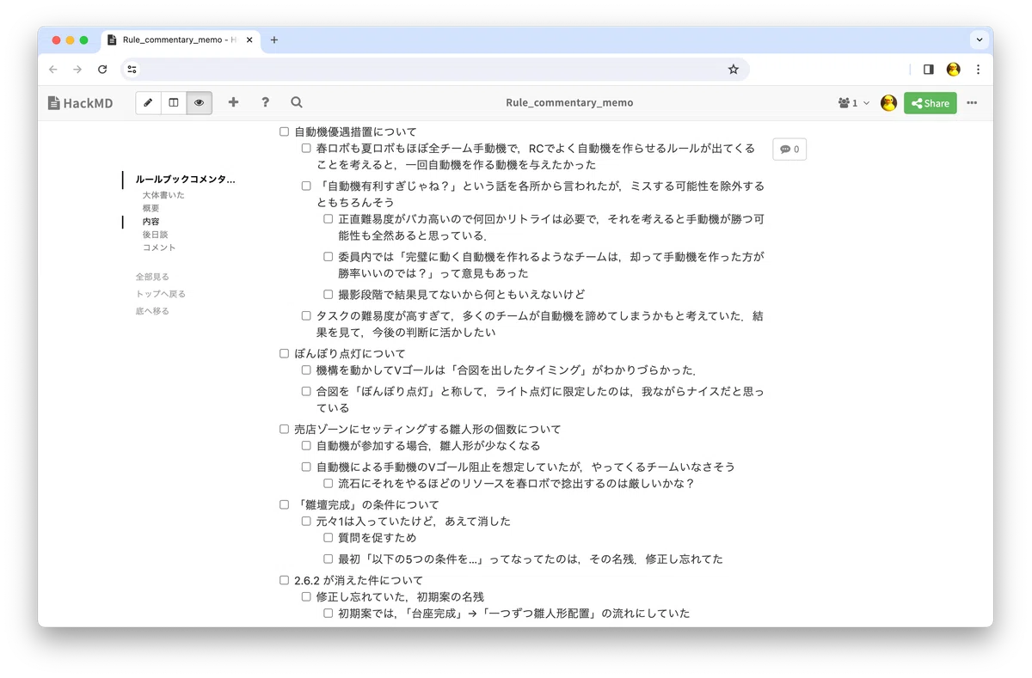The height and width of the screenshot is (678, 1032).
Task: Open the HackMD home logo
Action: 80,102
